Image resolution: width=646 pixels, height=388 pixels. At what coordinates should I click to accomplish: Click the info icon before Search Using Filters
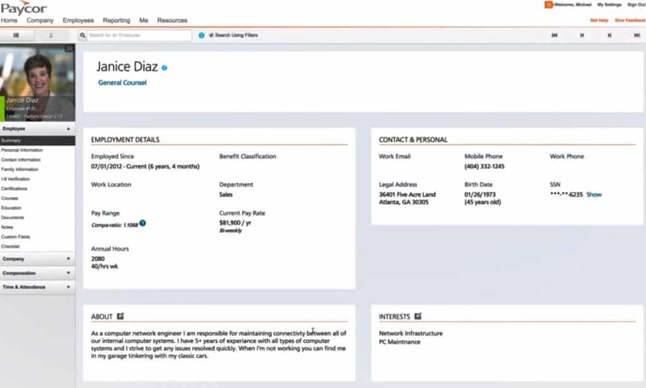pos(201,35)
